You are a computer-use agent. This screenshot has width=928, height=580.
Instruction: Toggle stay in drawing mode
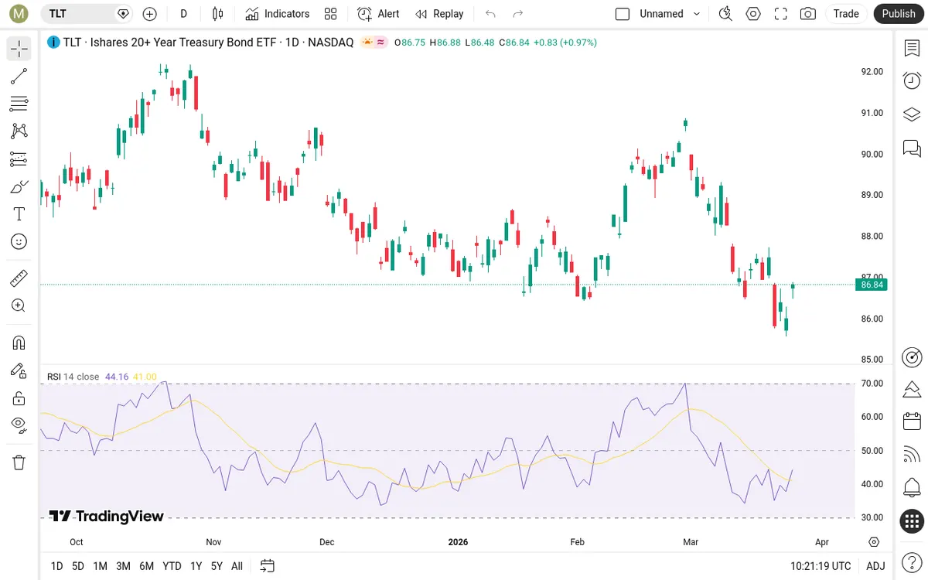19,370
